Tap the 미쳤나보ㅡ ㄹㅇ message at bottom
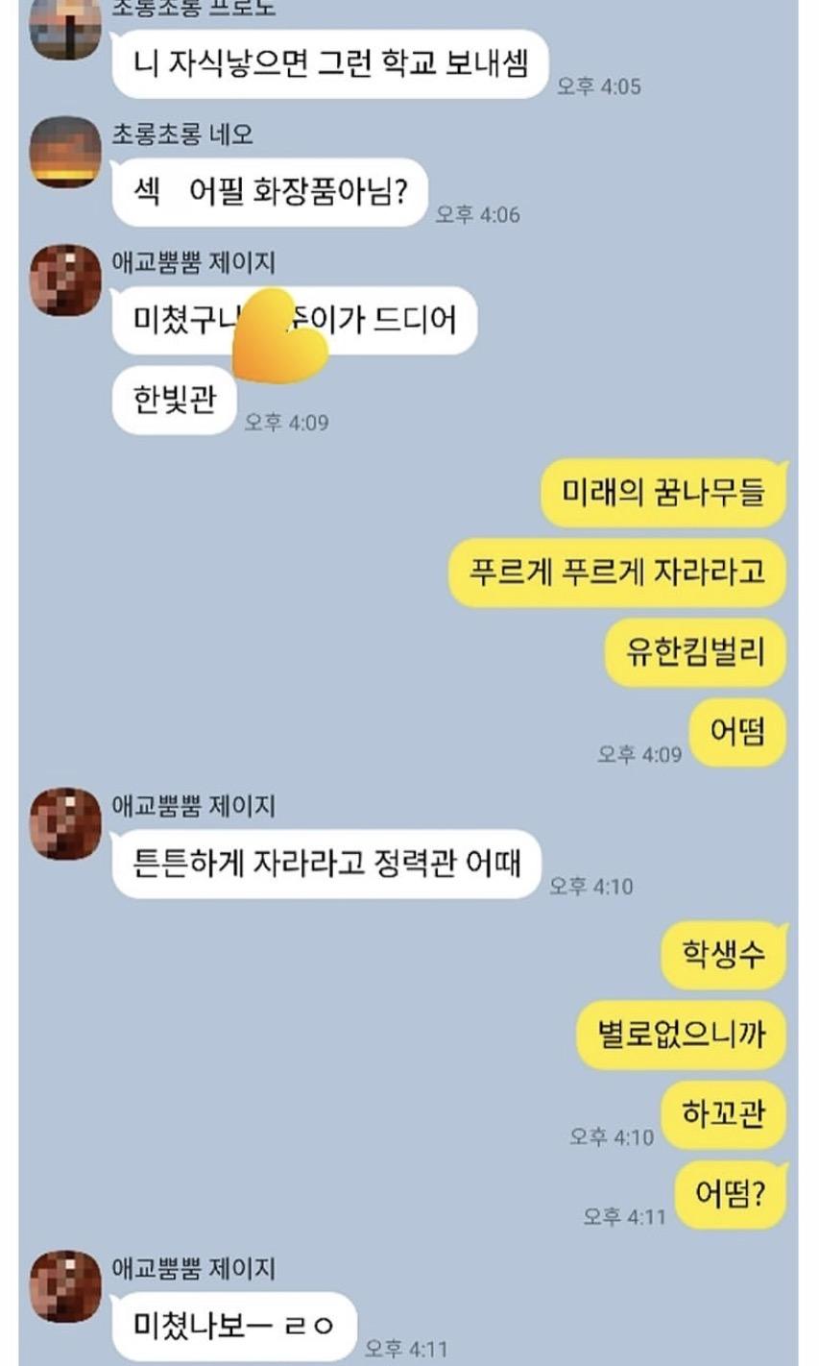The height and width of the screenshot is (1366, 819). [x=234, y=1327]
